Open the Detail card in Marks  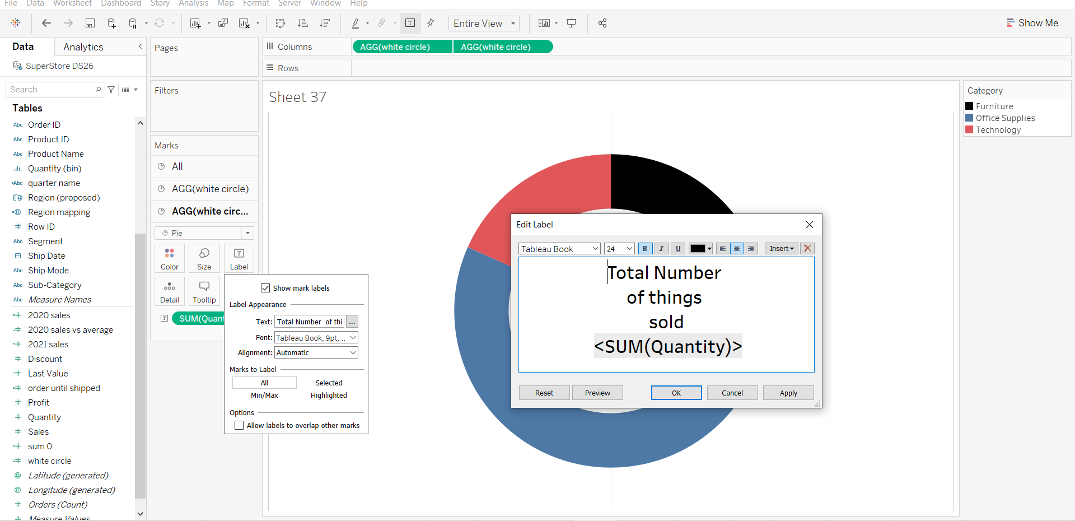point(170,291)
